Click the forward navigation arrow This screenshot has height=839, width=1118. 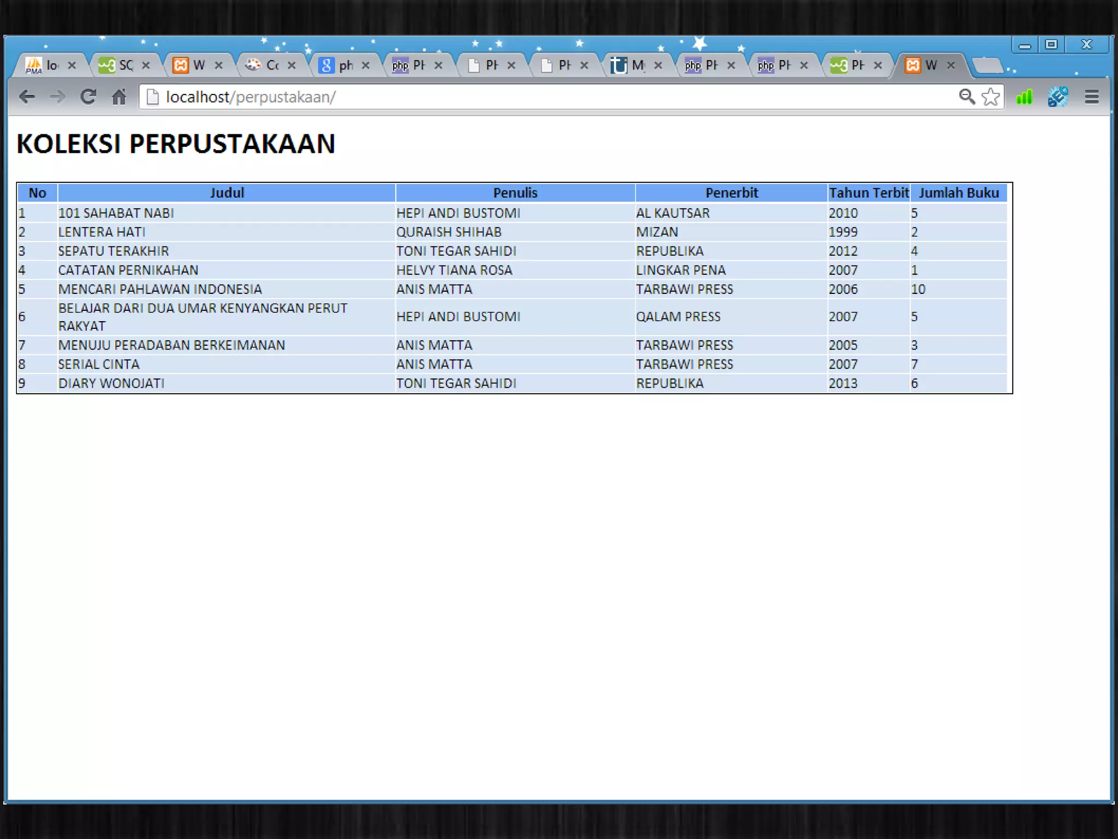(x=57, y=97)
